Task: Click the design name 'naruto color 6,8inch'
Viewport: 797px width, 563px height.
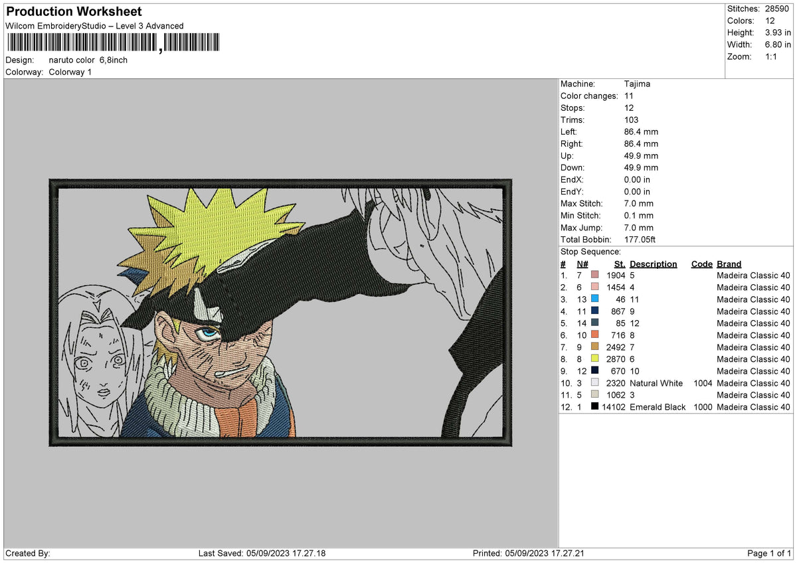Action: [88, 60]
